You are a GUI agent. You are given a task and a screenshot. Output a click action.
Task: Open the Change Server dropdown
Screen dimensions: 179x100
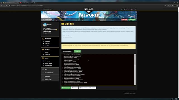click(x=48, y=9)
